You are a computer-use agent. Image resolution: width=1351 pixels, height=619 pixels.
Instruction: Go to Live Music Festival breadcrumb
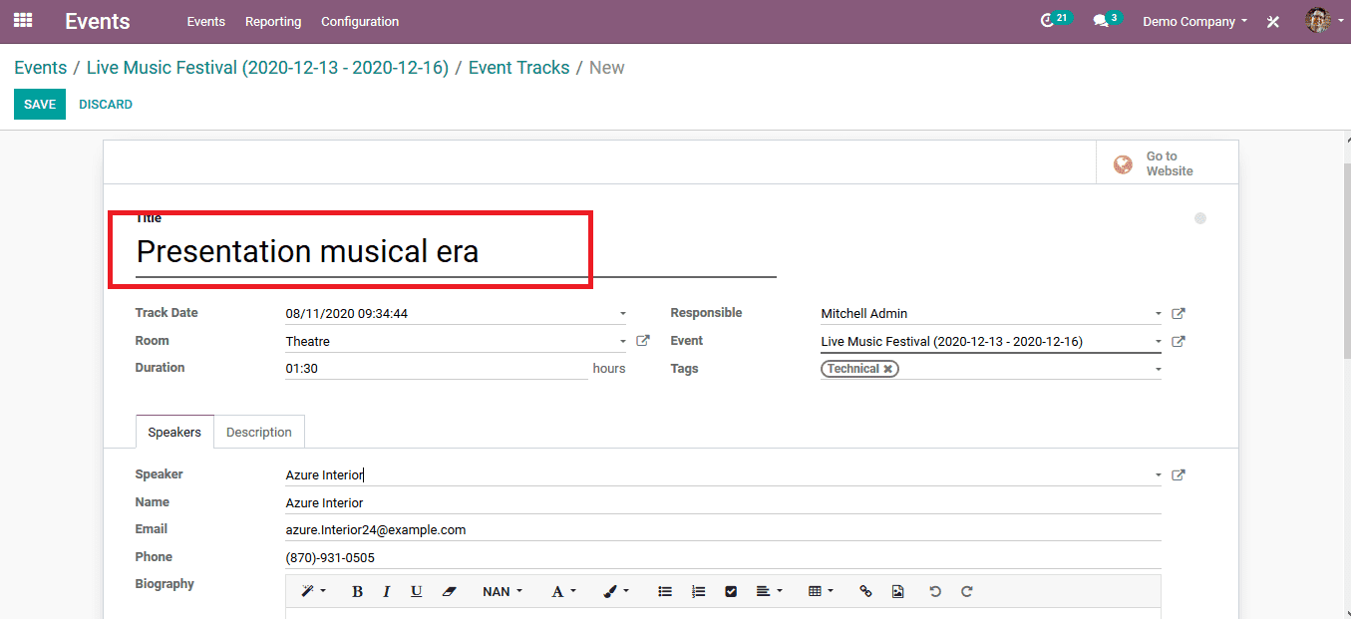click(x=267, y=68)
